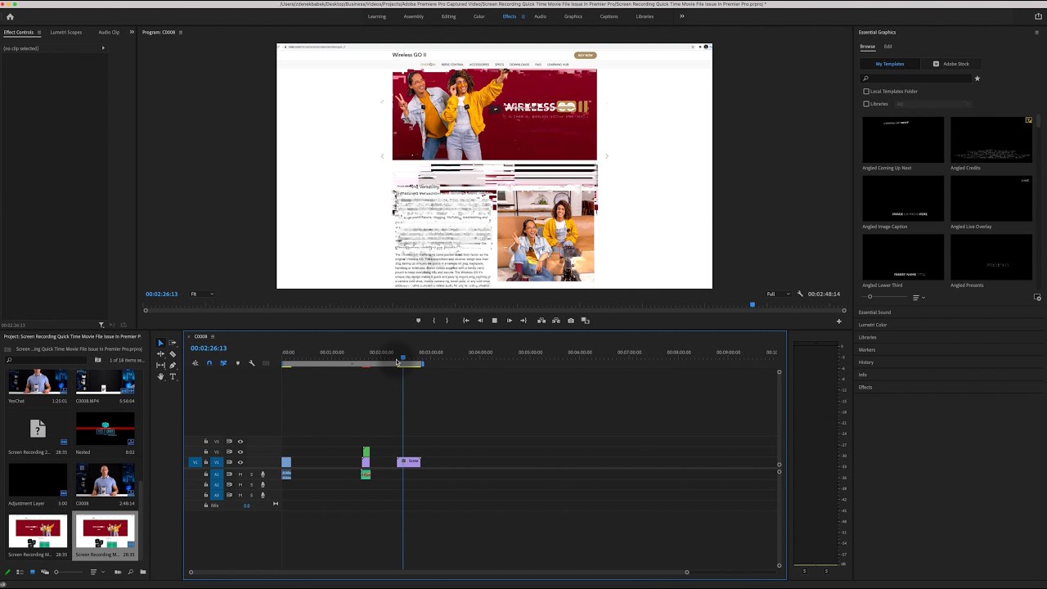Solo audio track A2

[x=251, y=484]
